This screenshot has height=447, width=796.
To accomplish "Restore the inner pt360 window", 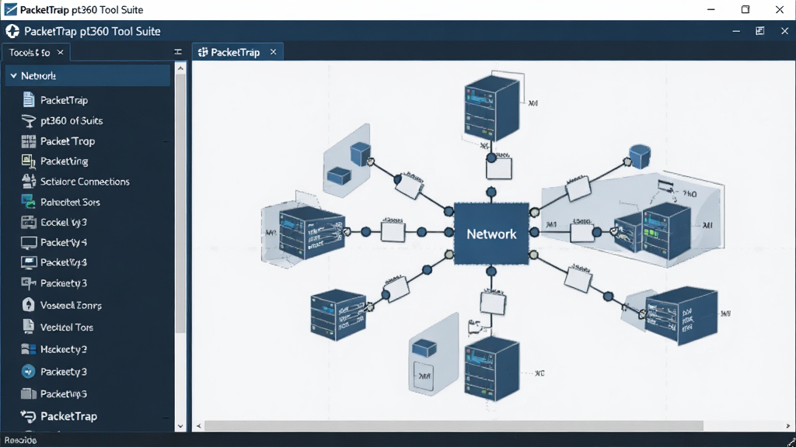I will tap(760, 31).
